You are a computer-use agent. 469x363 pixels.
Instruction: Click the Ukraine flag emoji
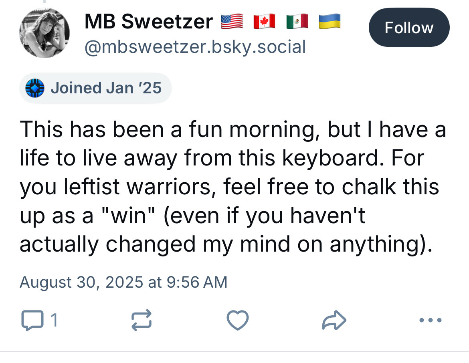click(x=330, y=22)
